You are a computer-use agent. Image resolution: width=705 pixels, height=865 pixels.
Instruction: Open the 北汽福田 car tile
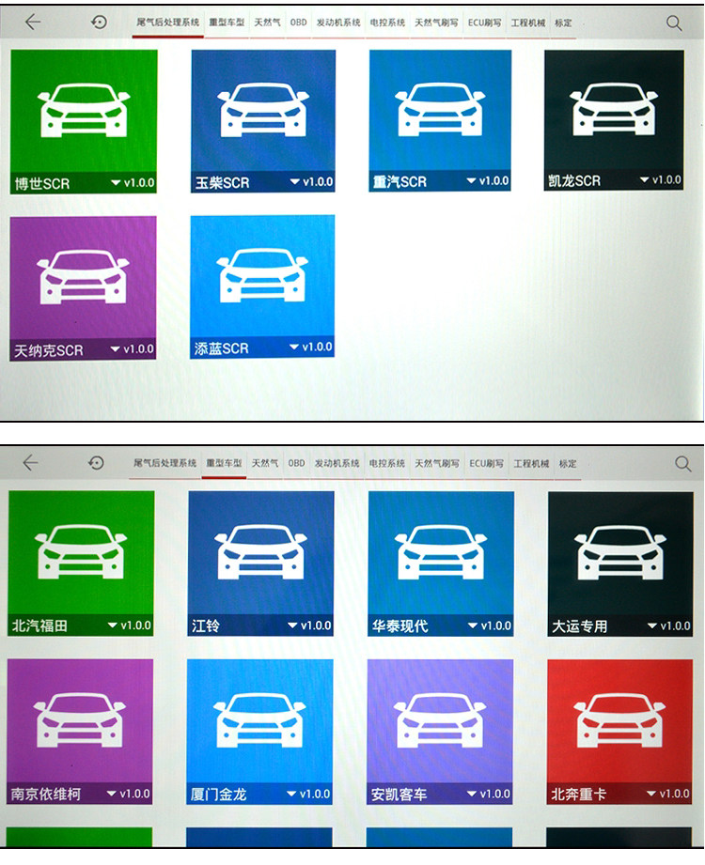click(81, 564)
